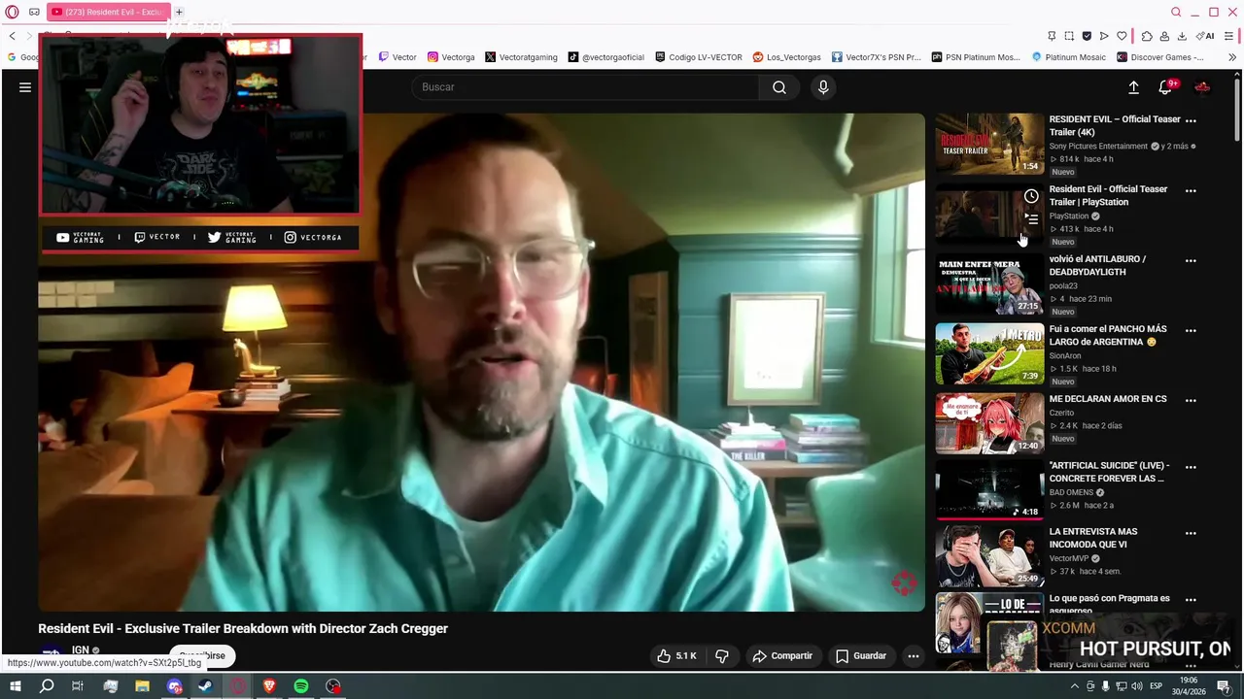Select the Resident Evil browser tab
1244x699 pixels.
(x=107, y=12)
